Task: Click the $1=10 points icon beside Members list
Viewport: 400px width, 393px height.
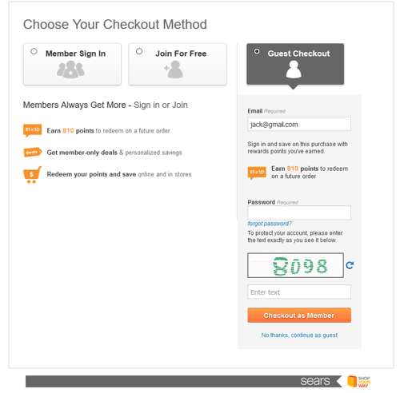Action: pos(32,130)
